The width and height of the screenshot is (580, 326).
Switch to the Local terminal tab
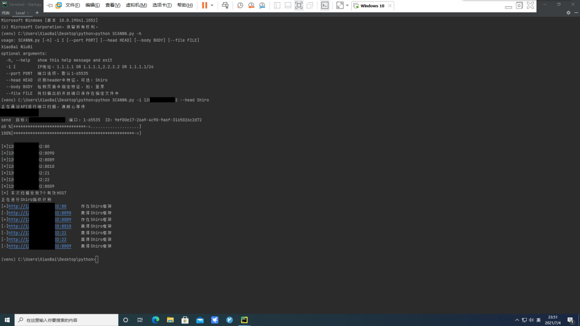[x=20, y=13]
